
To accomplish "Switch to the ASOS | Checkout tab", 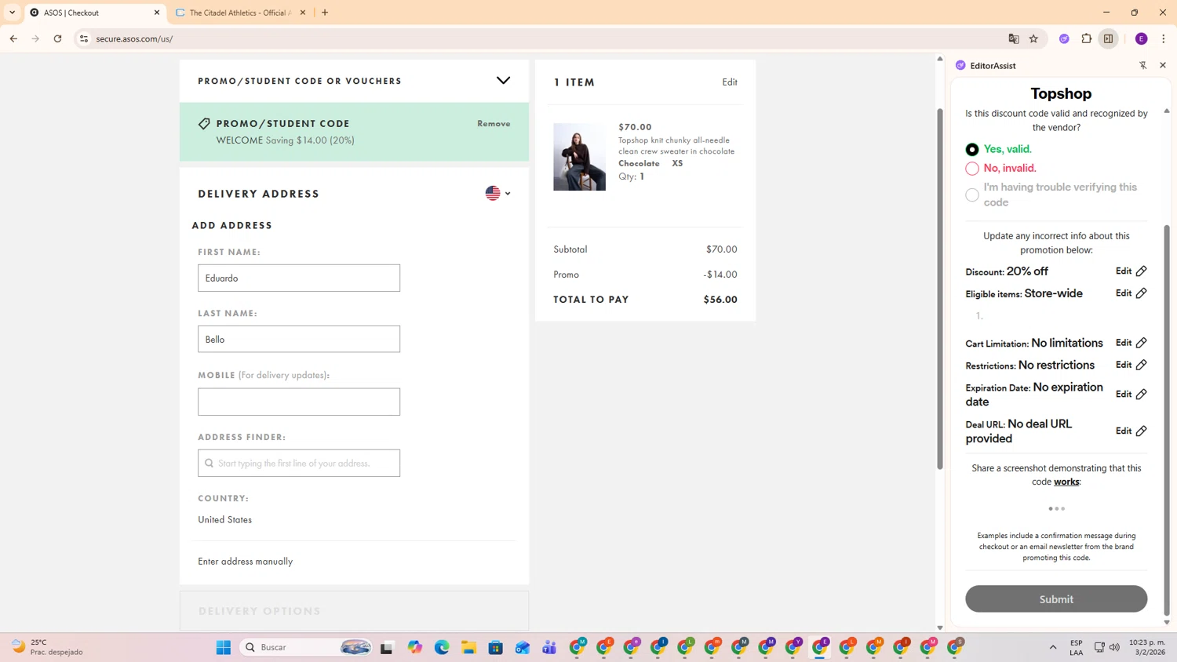I will click(94, 13).
